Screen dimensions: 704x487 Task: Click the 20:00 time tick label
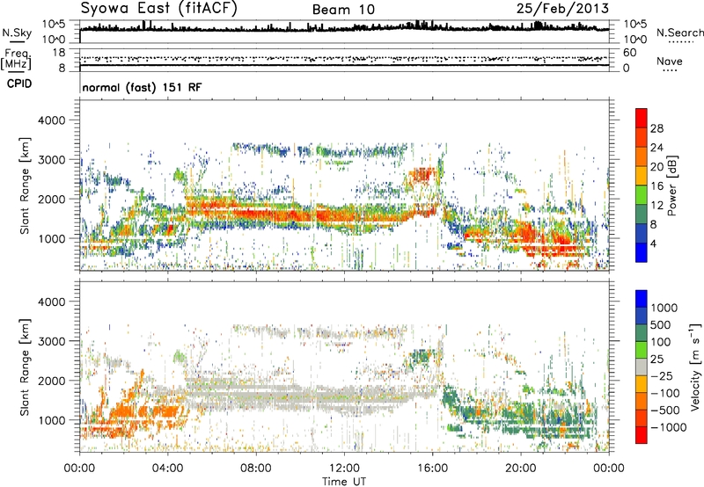pyautogui.click(x=520, y=469)
